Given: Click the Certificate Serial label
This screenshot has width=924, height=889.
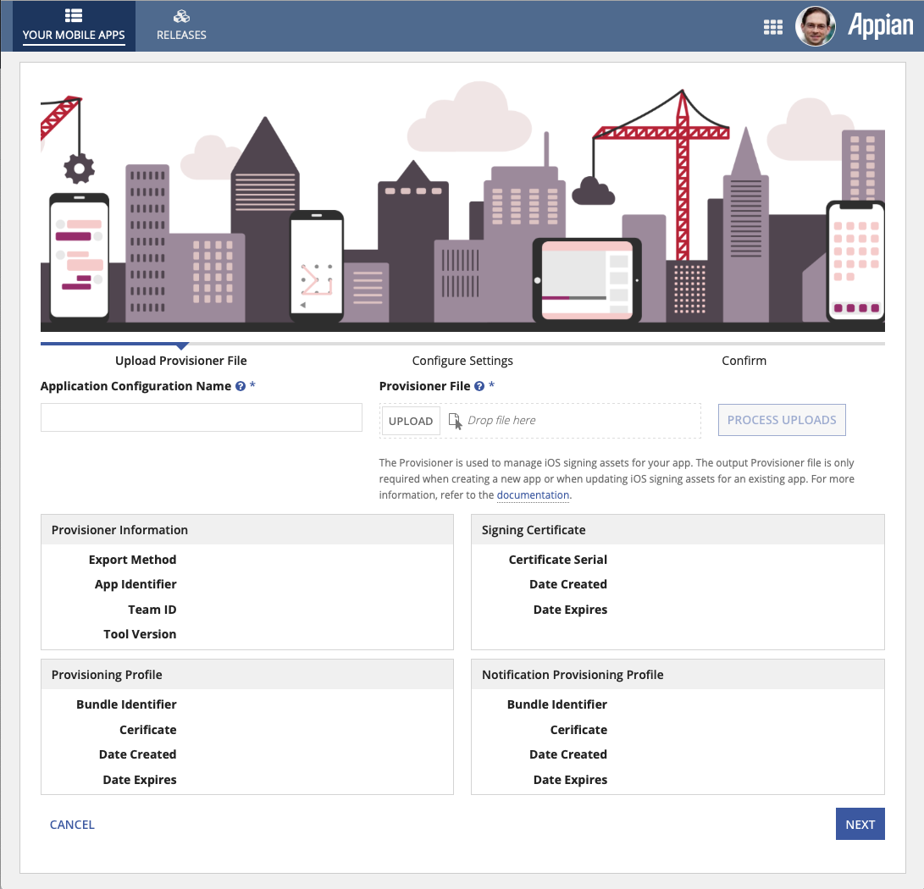Looking at the screenshot, I should pyautogui.click(x=558, y=560).
